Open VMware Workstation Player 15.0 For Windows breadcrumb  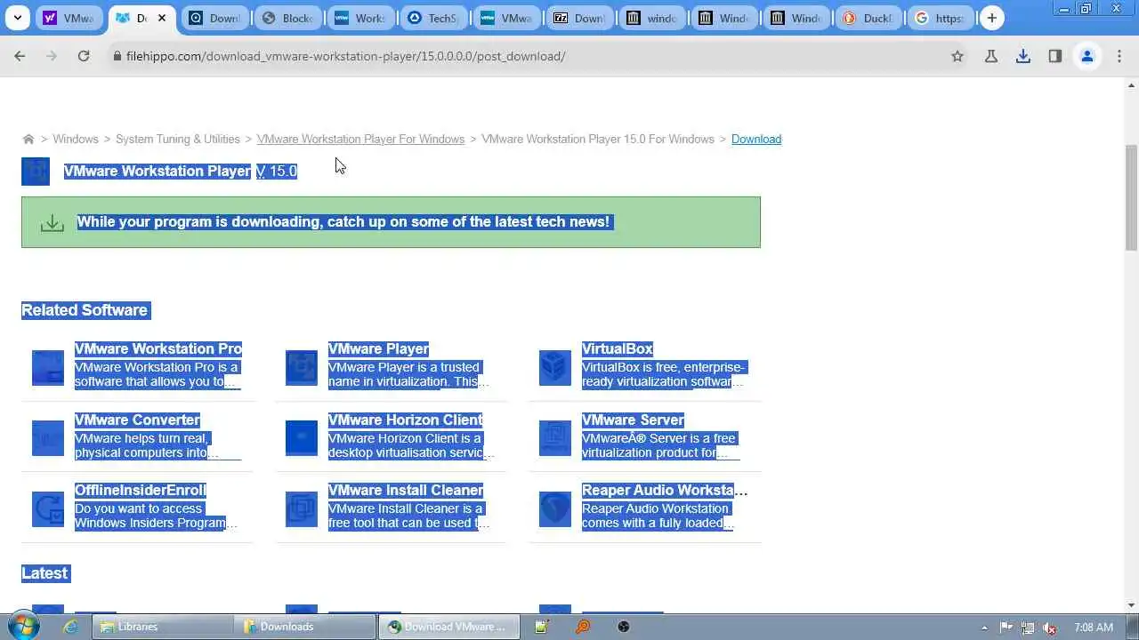(x=598, y=139)
